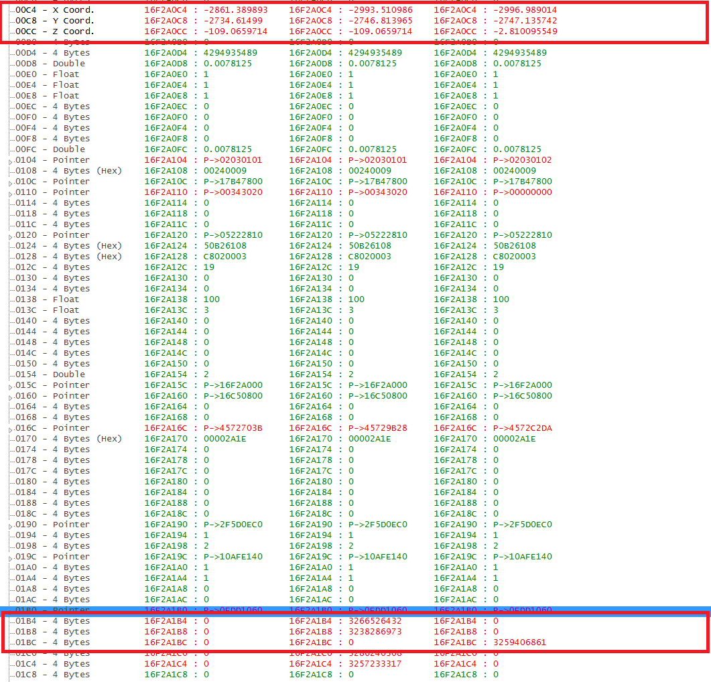Click the Z value -2.810095549

[x=525, y=31]
